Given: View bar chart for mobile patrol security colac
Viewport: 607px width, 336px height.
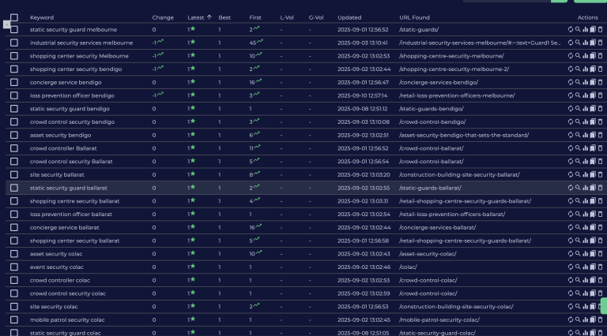Looking at the screenshot, I should tap(586, 319).
